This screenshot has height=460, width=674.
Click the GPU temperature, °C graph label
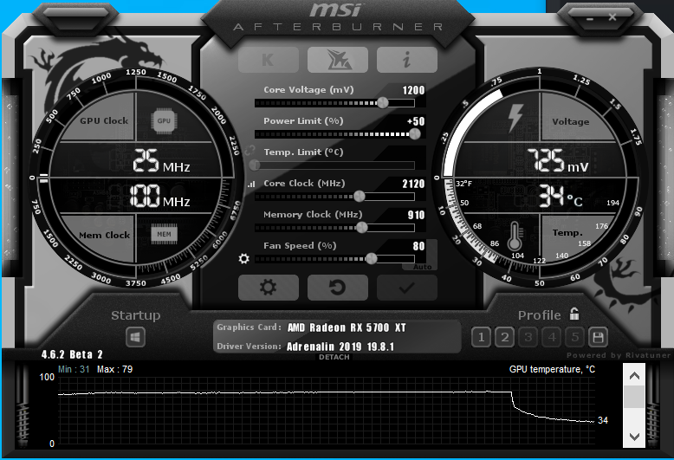pyautogui.click(x=553, y=369)
